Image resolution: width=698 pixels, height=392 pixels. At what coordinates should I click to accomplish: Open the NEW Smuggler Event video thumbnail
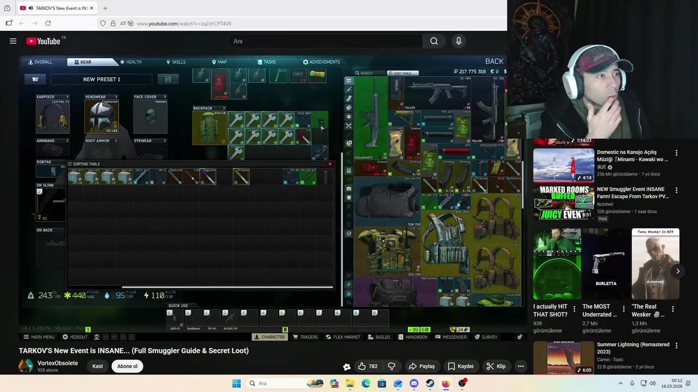[563, 202]
